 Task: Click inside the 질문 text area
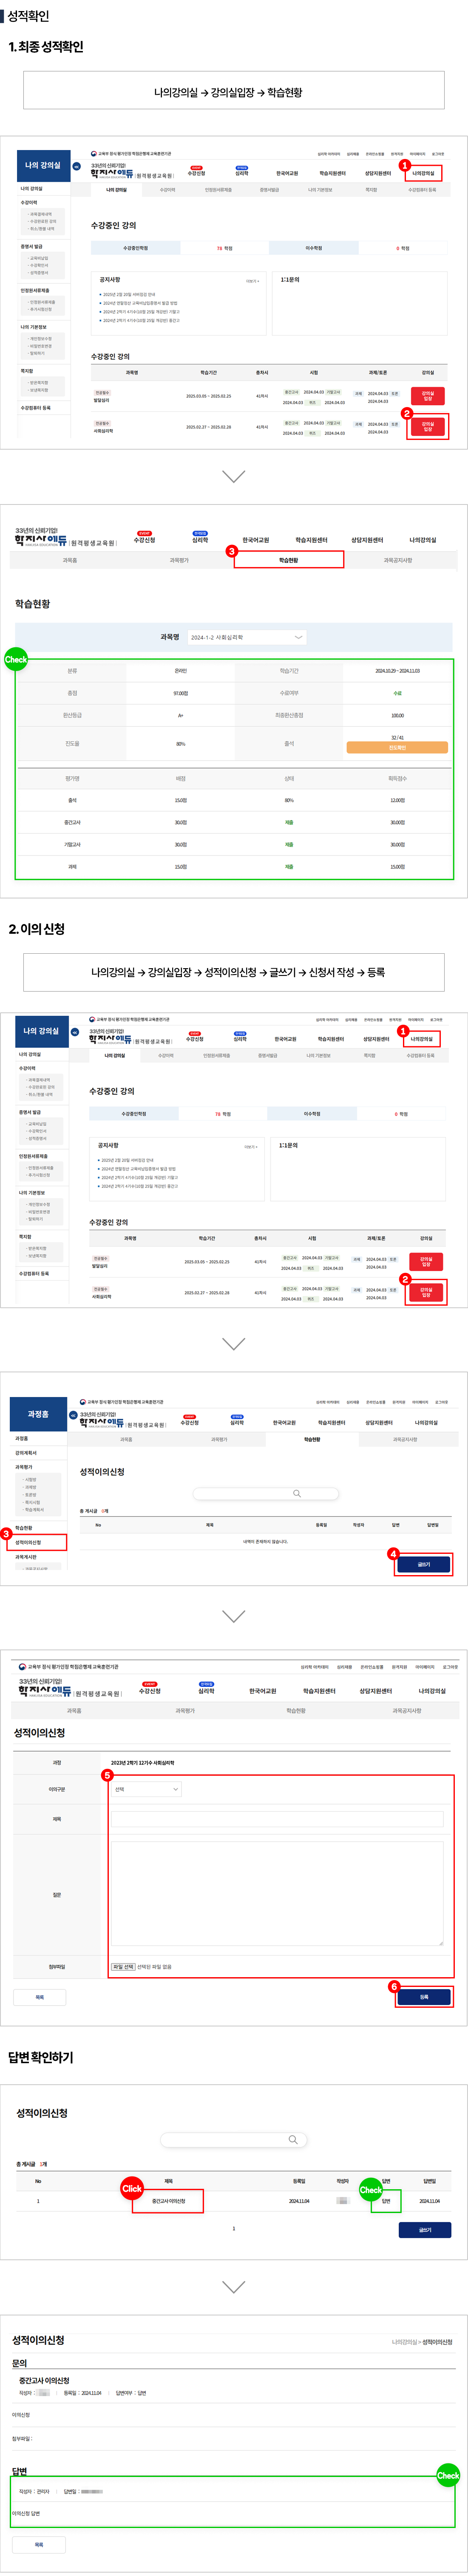coord(276,1893)
